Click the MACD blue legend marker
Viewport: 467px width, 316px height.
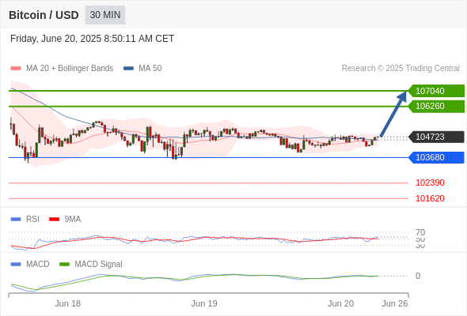(16, 265)
